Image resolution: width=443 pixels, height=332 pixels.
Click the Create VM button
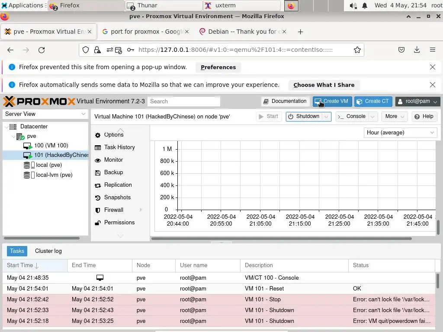click(332, 101)
